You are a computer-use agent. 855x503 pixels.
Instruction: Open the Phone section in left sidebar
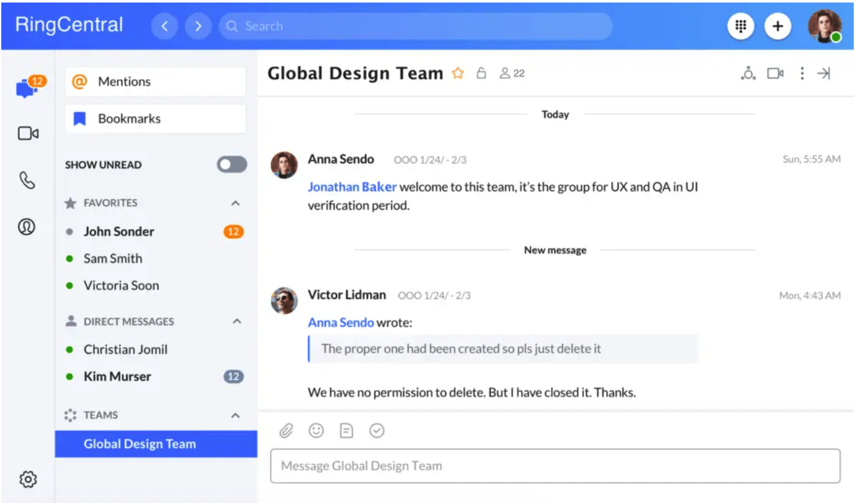coord(27,181)
